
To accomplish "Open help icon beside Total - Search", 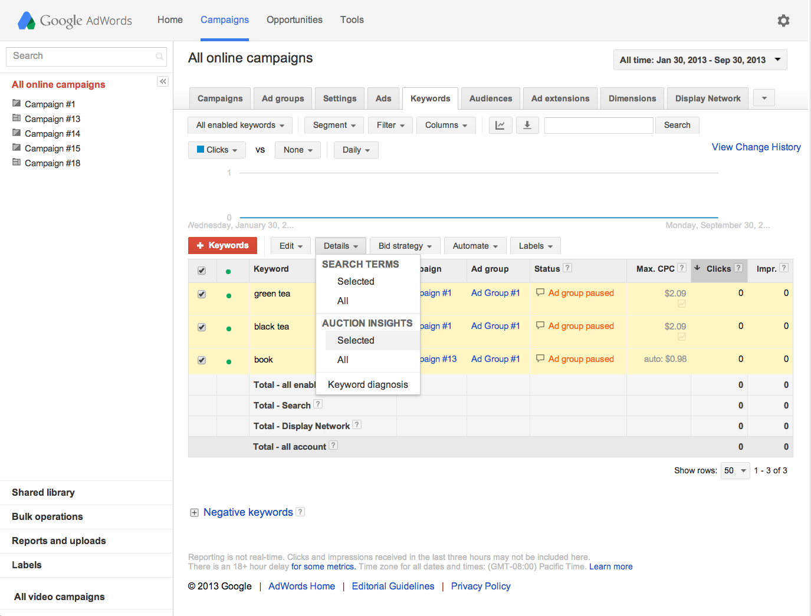I will pyautogui.click(x=318, y=404).
